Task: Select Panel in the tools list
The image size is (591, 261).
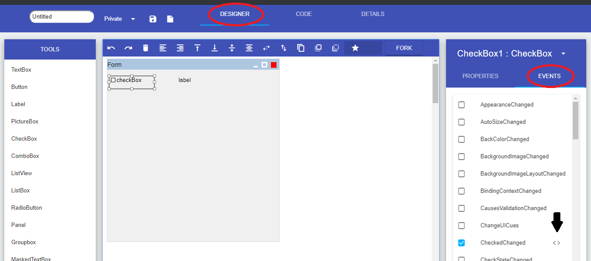Action: [x=19, y=225]
